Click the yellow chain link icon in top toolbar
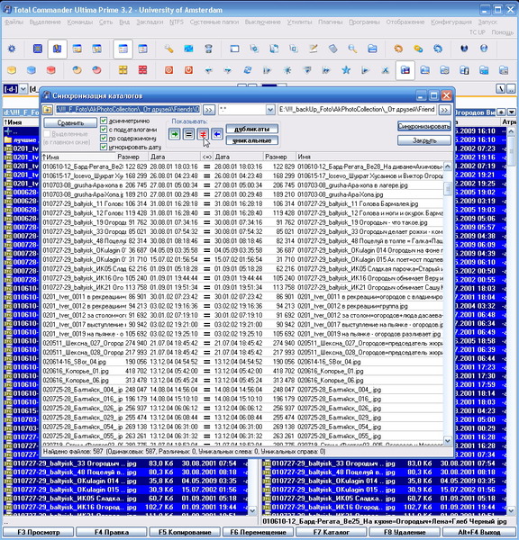519x540 pixels. click(418, 49)
